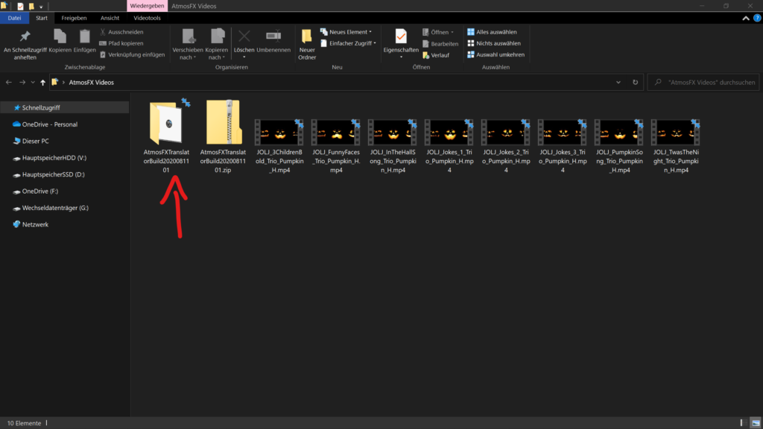The height and width of the screenshot is (429, 763).
Task: Open recent locations dropdown arrow
Action: click(x=33, y=82)
